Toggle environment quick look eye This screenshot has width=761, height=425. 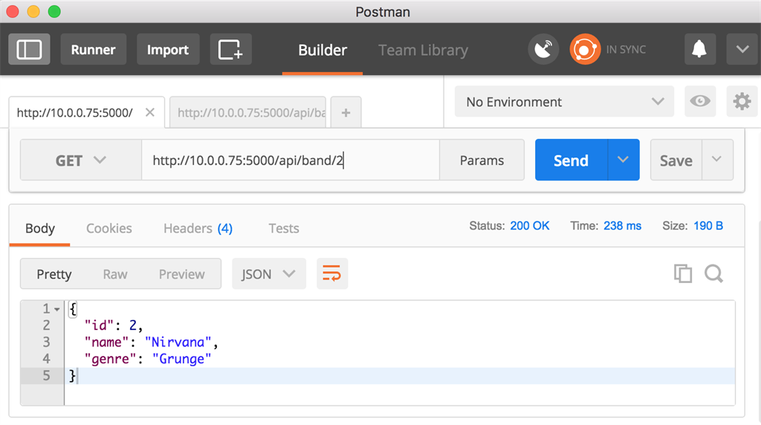(x=699, y=102)
